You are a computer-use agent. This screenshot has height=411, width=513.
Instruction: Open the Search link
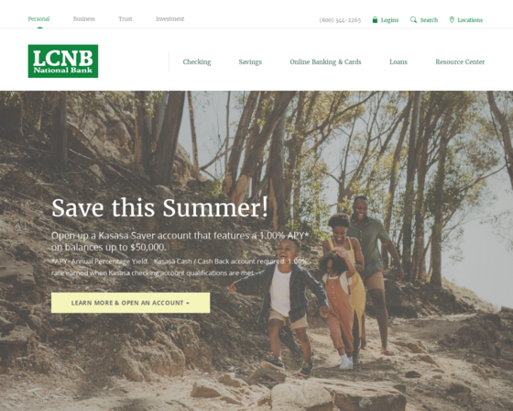pyautogui.click(x=429, y=20)
